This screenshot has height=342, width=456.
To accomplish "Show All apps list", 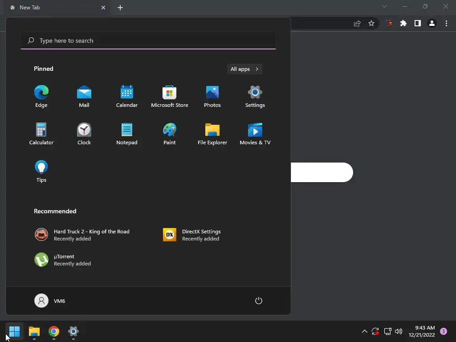I will point(244,69).
